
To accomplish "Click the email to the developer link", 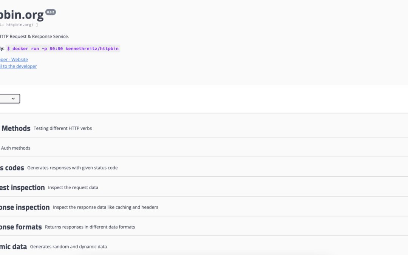I will (19, 66).
